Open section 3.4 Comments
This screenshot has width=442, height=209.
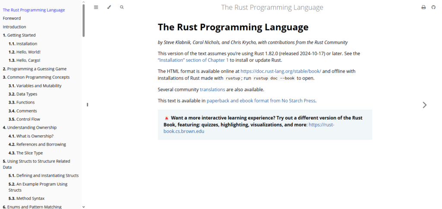coord(22,111)
